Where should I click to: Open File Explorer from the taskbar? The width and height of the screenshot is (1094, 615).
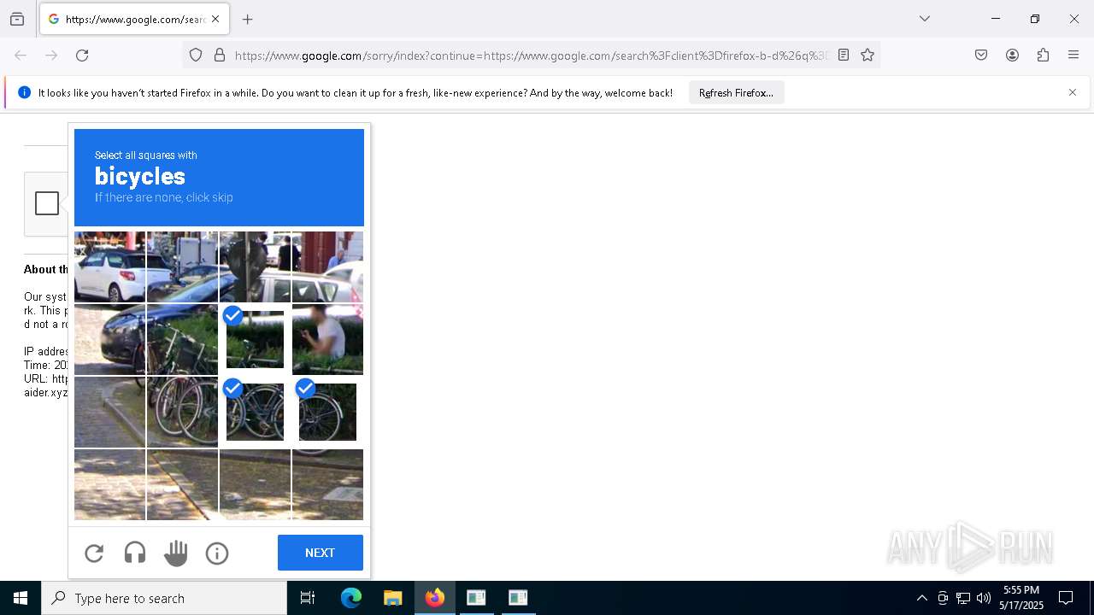pos(392,598)
